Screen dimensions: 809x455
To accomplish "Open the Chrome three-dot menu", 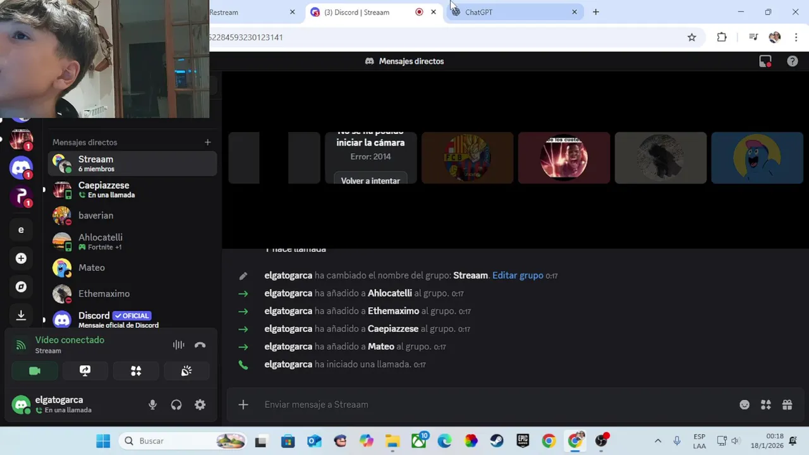I will (x=796, y=37).
